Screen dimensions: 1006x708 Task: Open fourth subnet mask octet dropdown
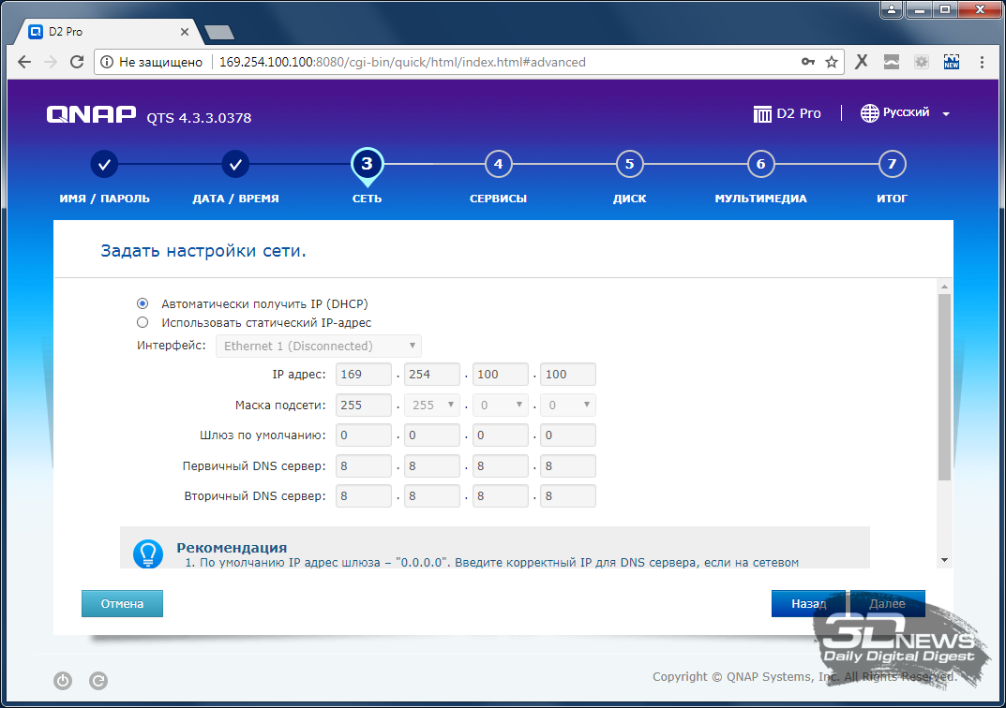pyautogui.click(x=568, y=405)
